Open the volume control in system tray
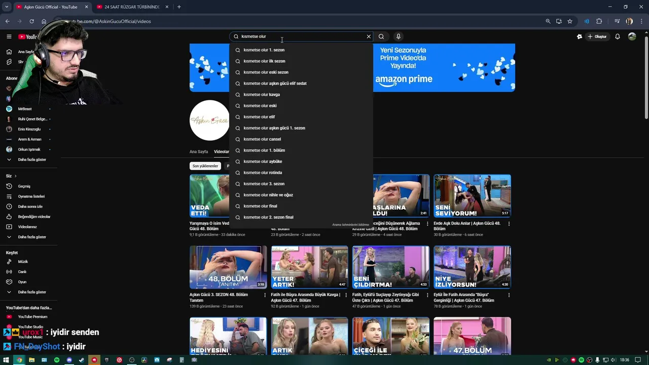 click(x=614, y=360)
